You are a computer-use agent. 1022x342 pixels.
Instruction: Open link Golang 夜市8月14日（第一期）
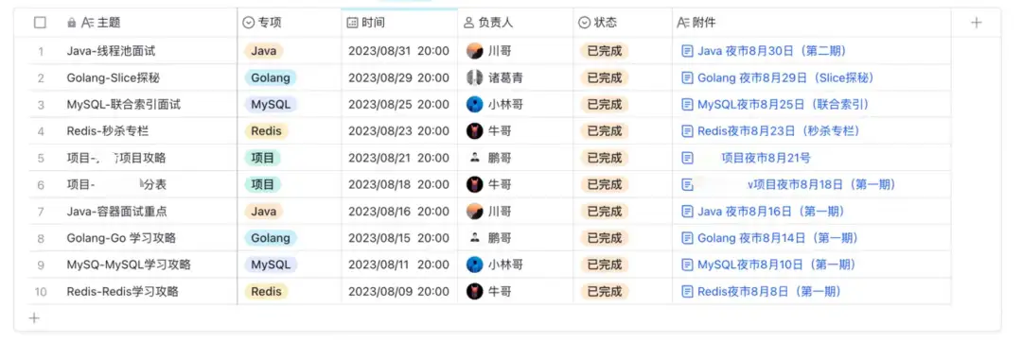click(778, 238)
